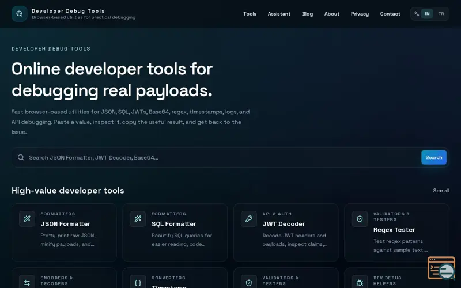461x288 pixels.
Task: Click the translate language icon
Action: (416, 13)
